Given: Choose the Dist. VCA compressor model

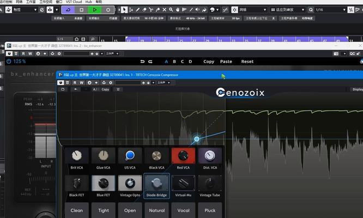Looking at the screenshot, I should 210,159.
